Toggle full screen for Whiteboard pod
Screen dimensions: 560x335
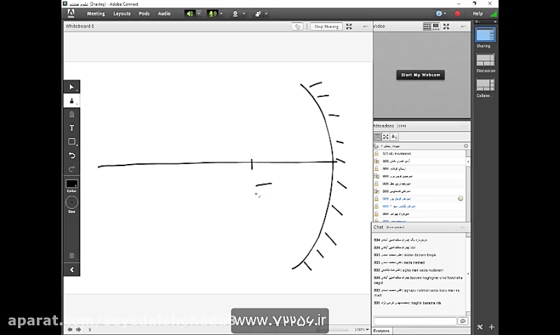click(x=349, y=26)
